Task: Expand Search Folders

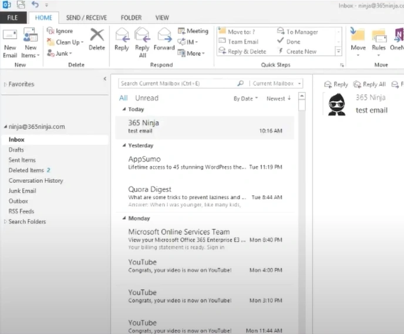Action: (x=5, y=222)
